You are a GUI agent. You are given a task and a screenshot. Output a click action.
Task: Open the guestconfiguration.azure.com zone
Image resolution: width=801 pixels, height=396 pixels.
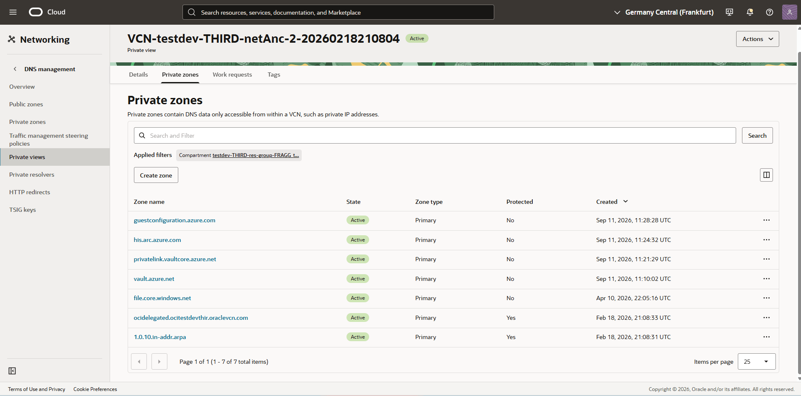click(175, 220)
